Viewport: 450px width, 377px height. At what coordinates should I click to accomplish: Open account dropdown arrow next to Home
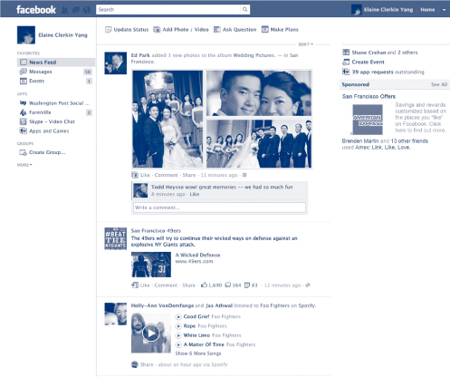444,10
